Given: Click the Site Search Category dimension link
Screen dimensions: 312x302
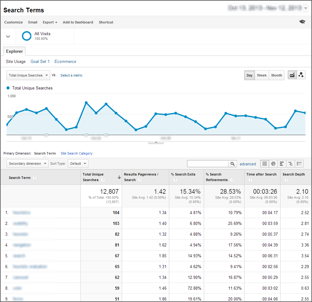Looking at the screenshot, I should [x=76, y=153].
